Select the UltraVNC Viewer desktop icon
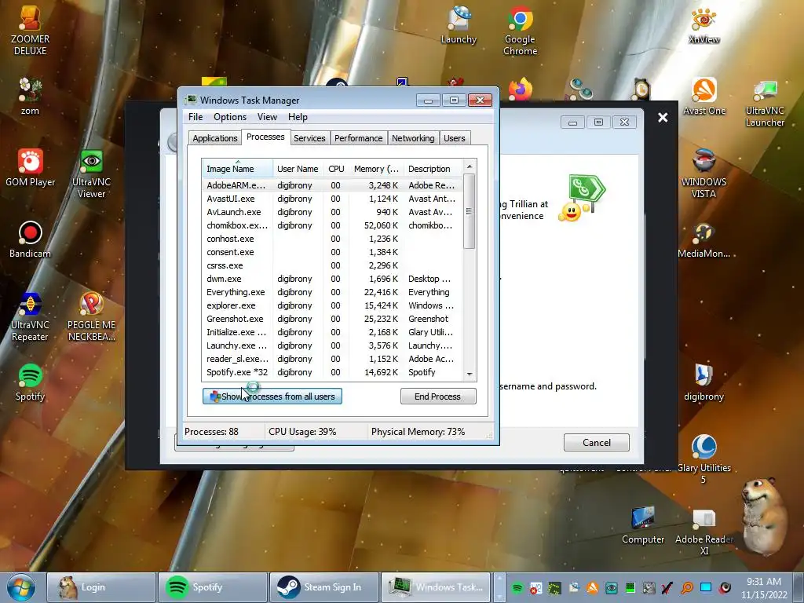Image resolution: width=804 pixels, height=603 pixels. click(x=91, y=174)
